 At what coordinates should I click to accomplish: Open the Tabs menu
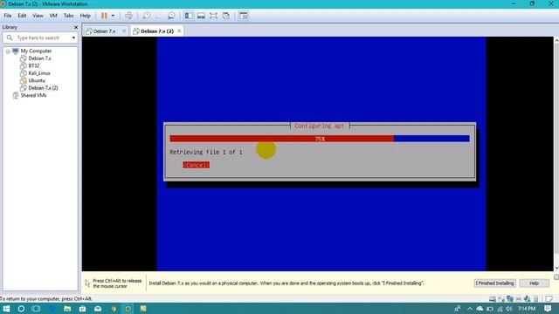pyautogui.click(x=68, y=16)
